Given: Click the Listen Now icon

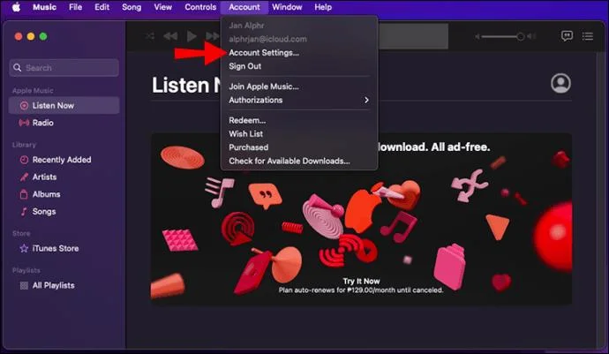Looking at the screenshot, I should point(24,106).
